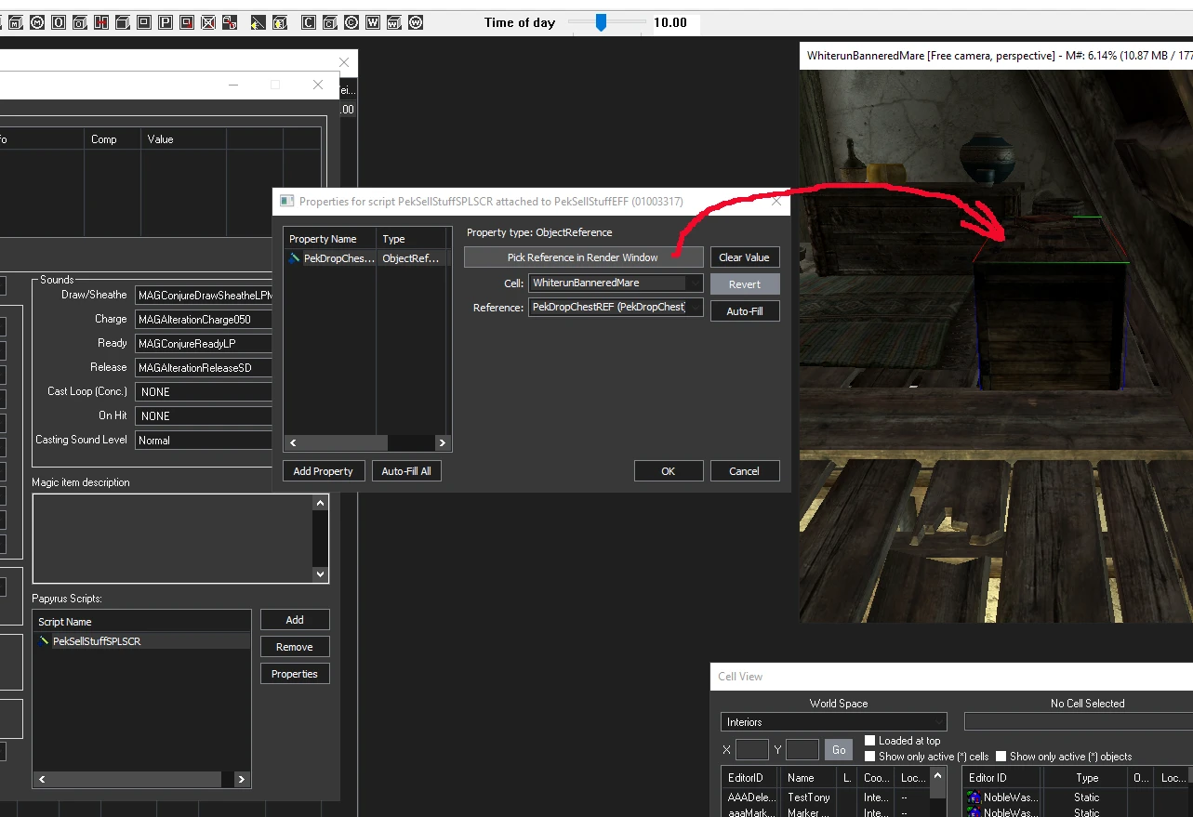Viewport: 1193px width, 817px height.
Task: Click the description box scroll down arrow
Action: (x=321, y=574)
